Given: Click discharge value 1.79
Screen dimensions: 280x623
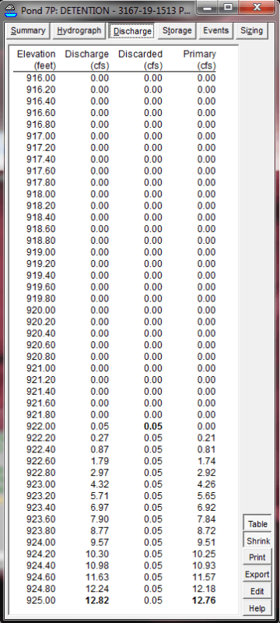Looking at the screenshot, I should coord(100,461).
